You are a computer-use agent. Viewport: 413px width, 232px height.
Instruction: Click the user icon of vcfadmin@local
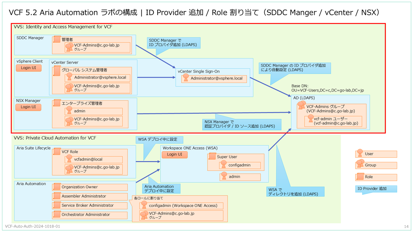click(69, 159)
